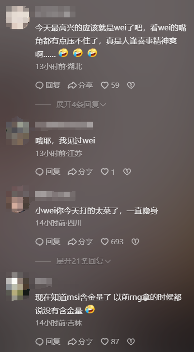Open the first commenter's avatar profile
This screenshot has height=352, width=194.
point(17,17)
